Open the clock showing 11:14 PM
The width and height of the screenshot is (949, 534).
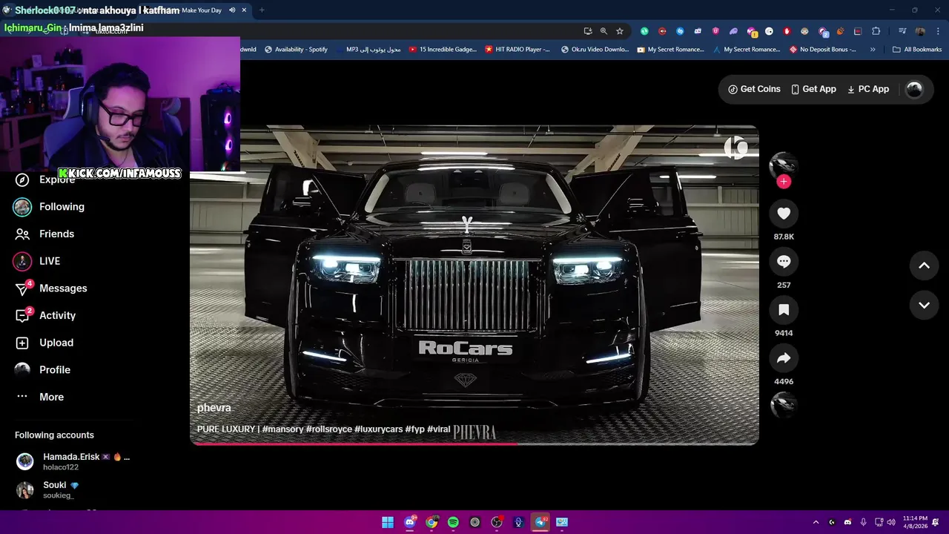(915, 522)
